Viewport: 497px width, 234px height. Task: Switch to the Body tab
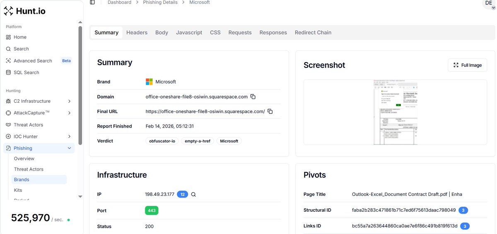(162, 33)
